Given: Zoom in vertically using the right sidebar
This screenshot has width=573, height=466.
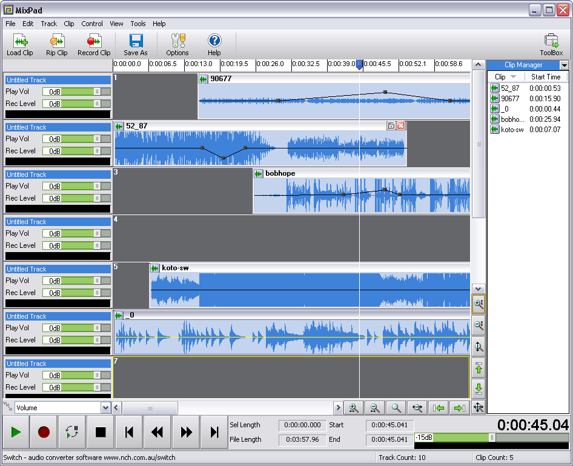Looking at the screenshot, I should tap(478, 304).
